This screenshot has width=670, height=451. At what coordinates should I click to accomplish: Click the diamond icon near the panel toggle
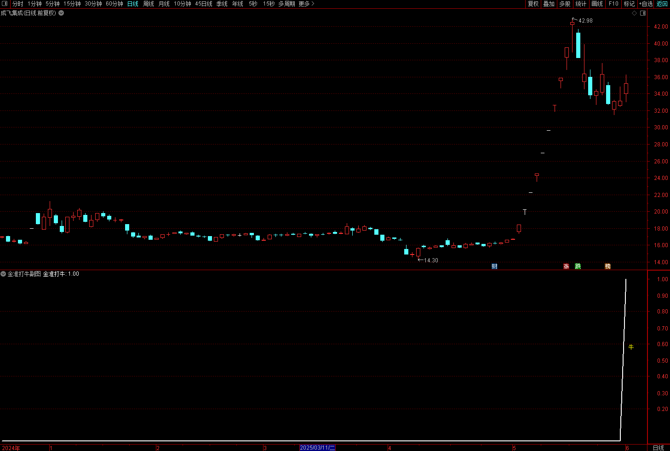coord(634,13)
